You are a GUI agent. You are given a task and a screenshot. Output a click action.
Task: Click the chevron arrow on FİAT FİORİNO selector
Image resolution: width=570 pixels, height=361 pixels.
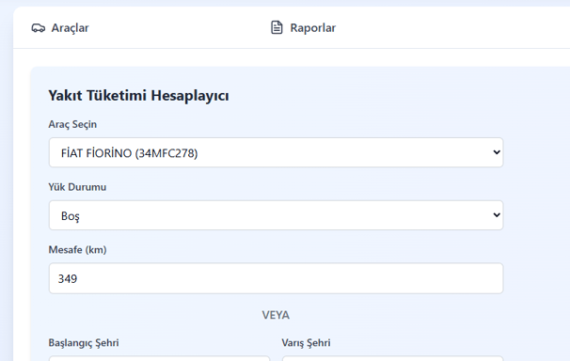(497, 152)
